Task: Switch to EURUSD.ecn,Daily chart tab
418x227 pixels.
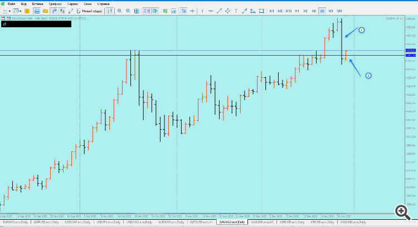Action: pyautogui.click(x=16, y=222)
